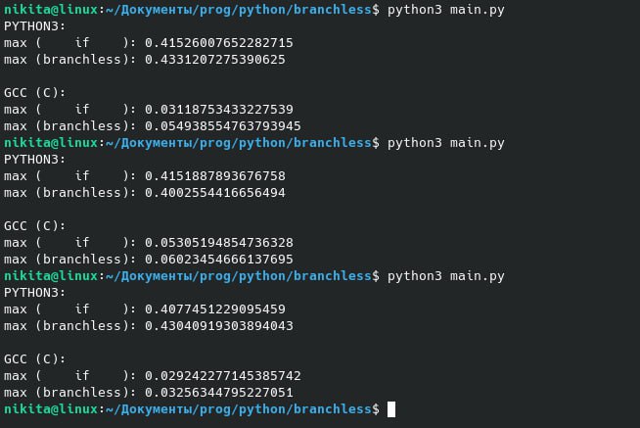Click the value 0.41526007652282715

pos(218,43)
